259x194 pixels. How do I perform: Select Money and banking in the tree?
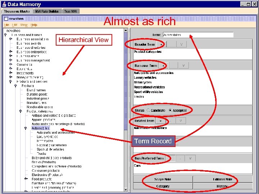tap(30, 77)
